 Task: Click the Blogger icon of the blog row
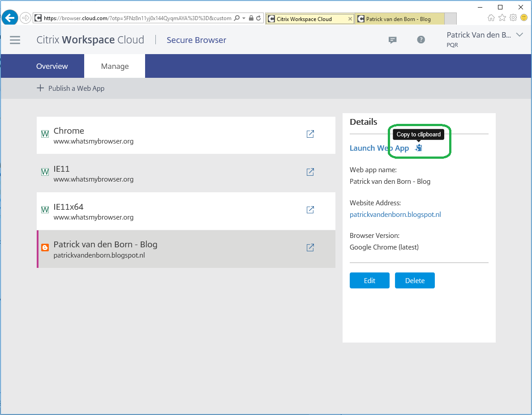point(45,248)
